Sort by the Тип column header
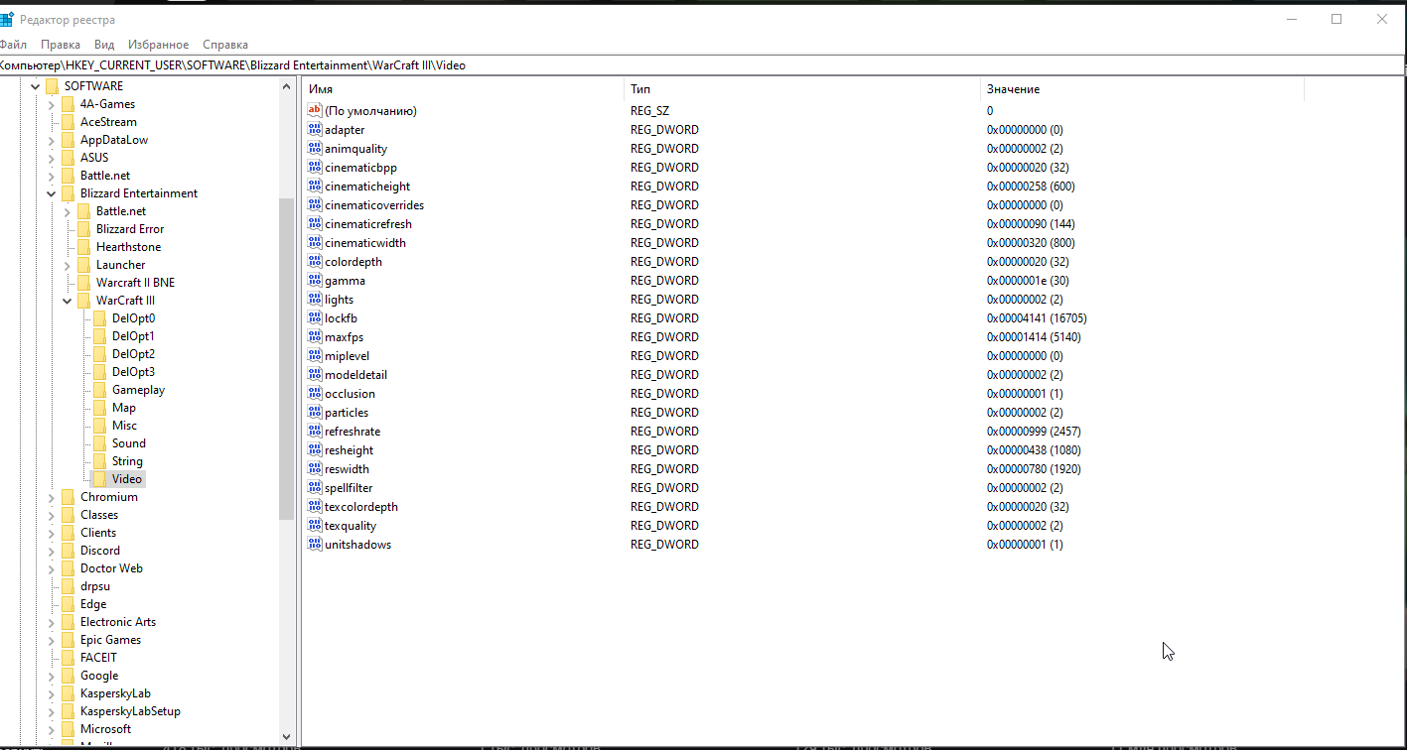The image size is (1407, 750). 802,89
